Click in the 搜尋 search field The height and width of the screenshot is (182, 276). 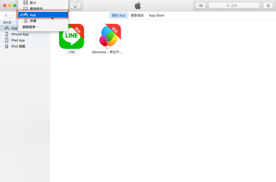coord(234,6)
